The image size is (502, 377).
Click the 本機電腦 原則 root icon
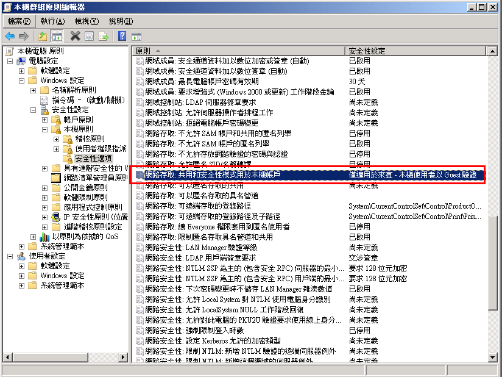(10, 51)
